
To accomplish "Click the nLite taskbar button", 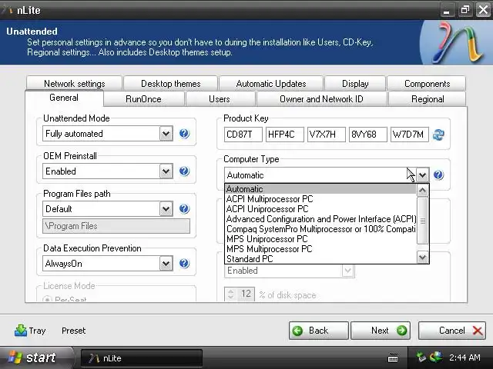I will [142, 358].
